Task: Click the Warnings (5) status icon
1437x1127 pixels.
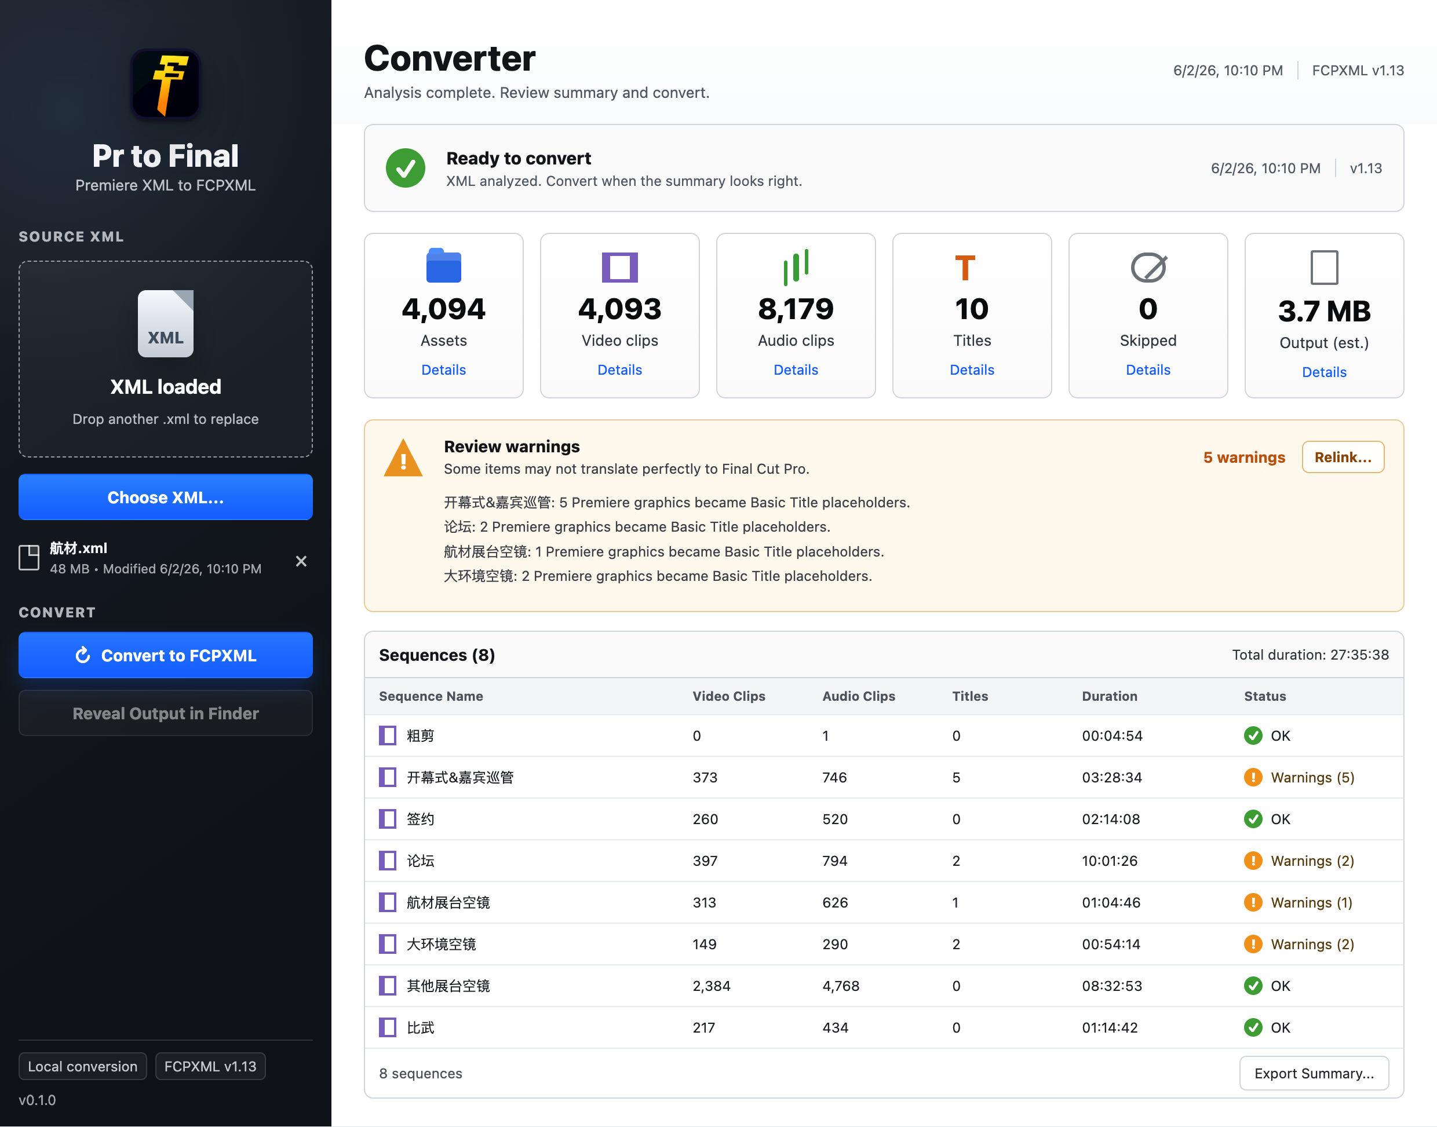Action: coord(1253,777)
